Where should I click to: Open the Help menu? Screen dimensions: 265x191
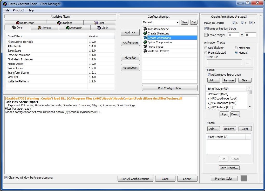(31, 10)
